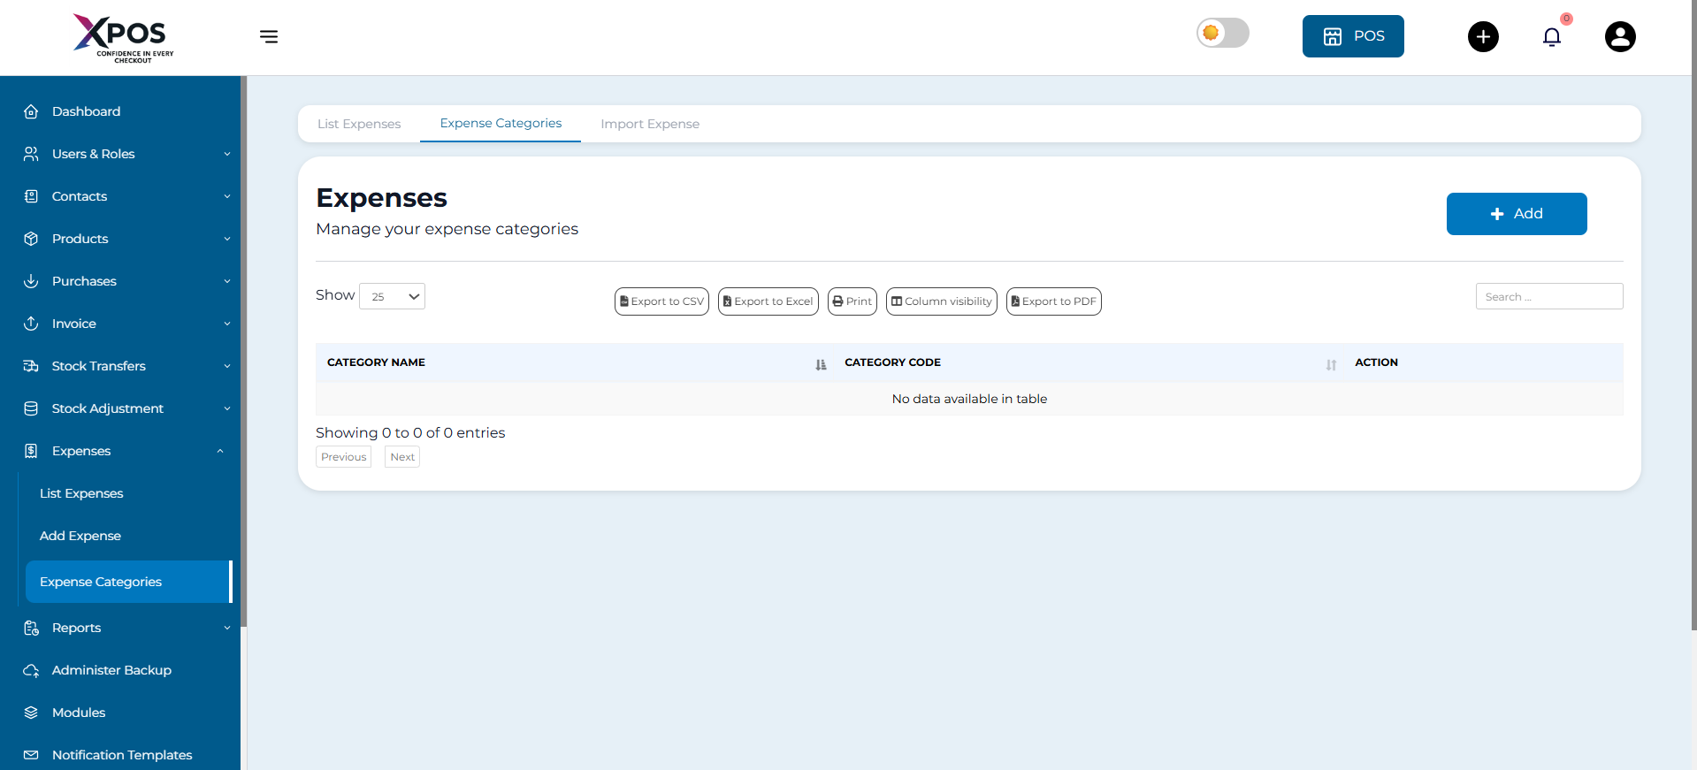
Task: Toggle the dark mode switch
Action: tap(1222, 34)
